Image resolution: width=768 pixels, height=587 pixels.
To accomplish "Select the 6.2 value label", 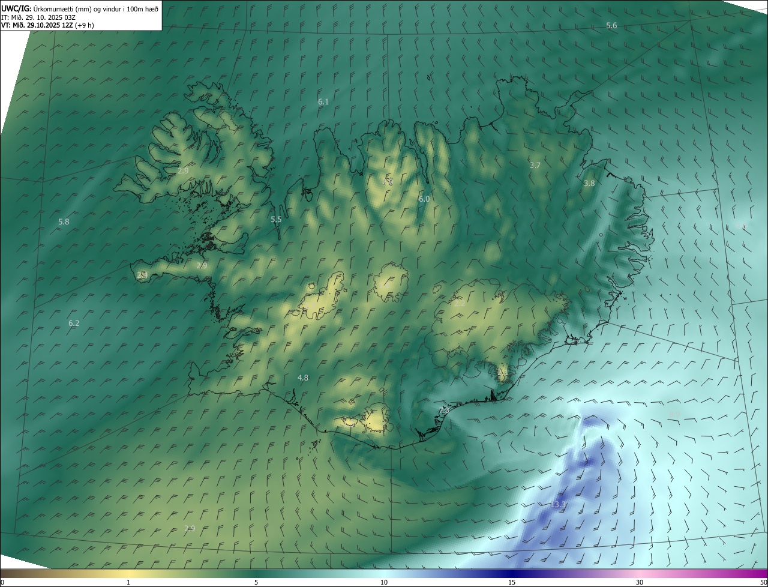I will coord(74,324).
